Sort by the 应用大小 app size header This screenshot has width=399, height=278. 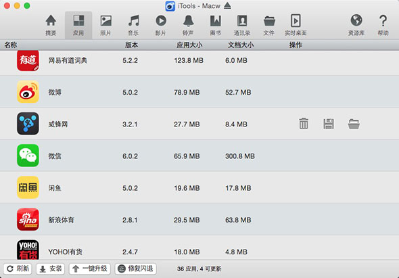point(189,45)
